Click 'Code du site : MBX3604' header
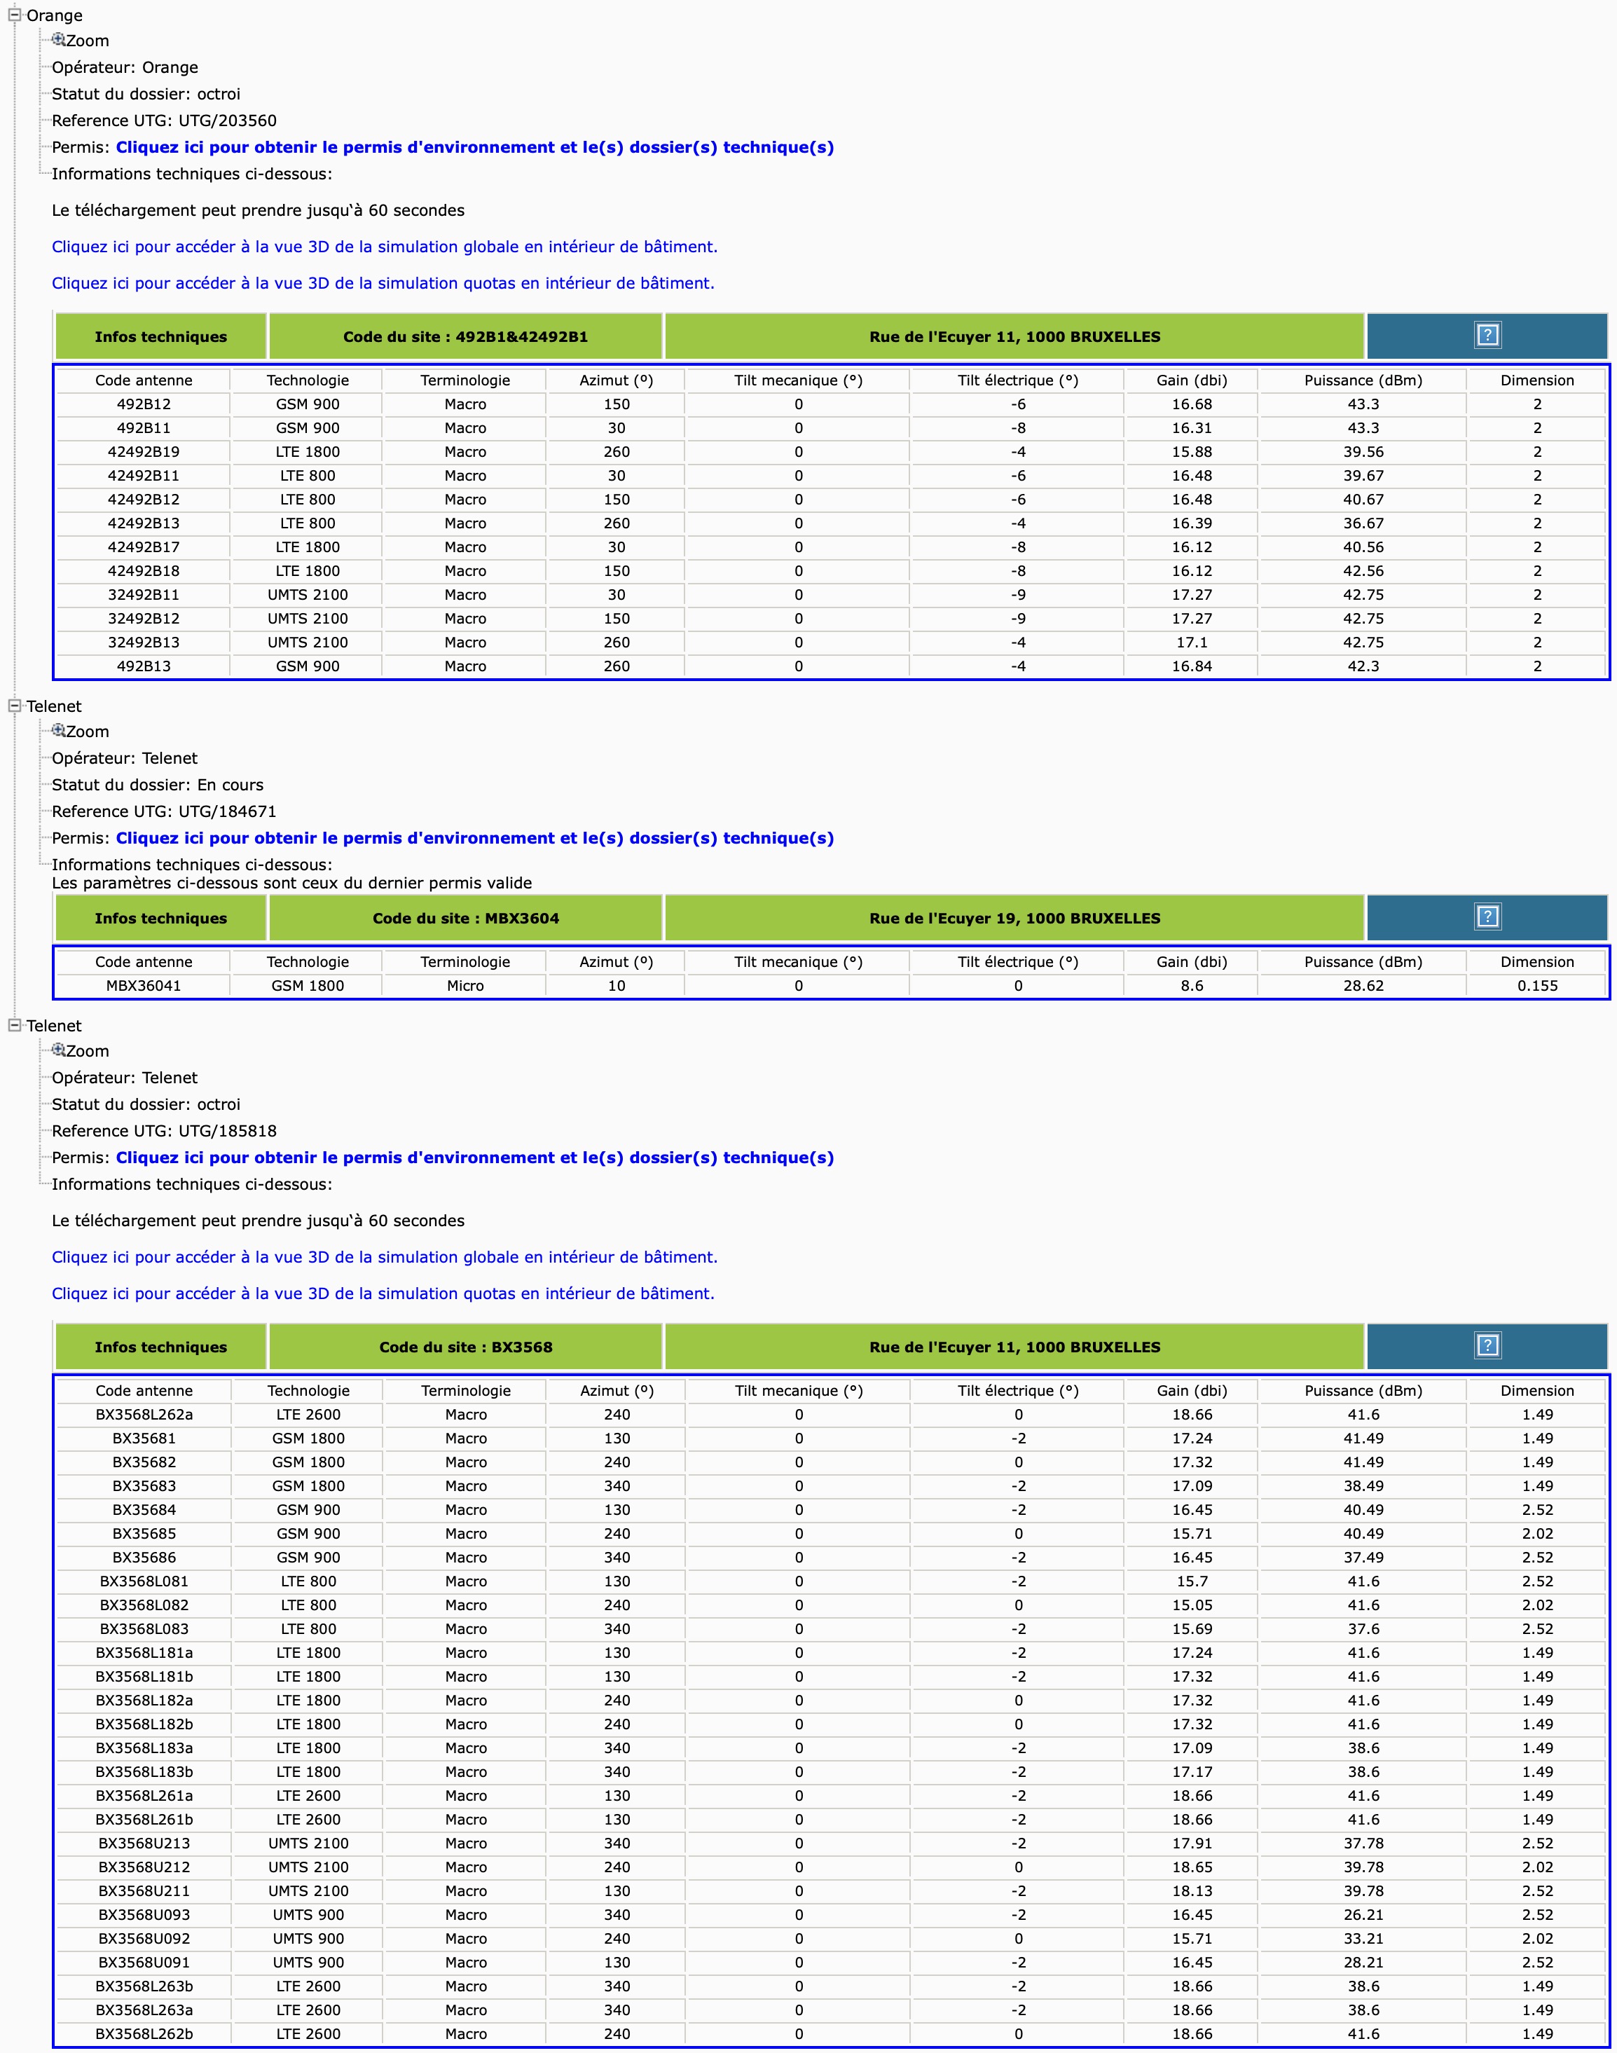 coord(465,919)
